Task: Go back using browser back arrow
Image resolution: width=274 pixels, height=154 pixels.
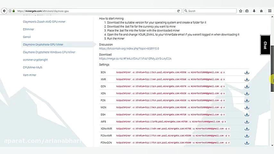Action: (x=4, y=11)
